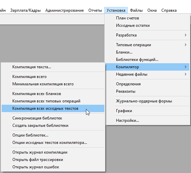Screen dimensions: 191x173
Task: Expand the Недавние файлы submenu
Action: coord(147,74)
